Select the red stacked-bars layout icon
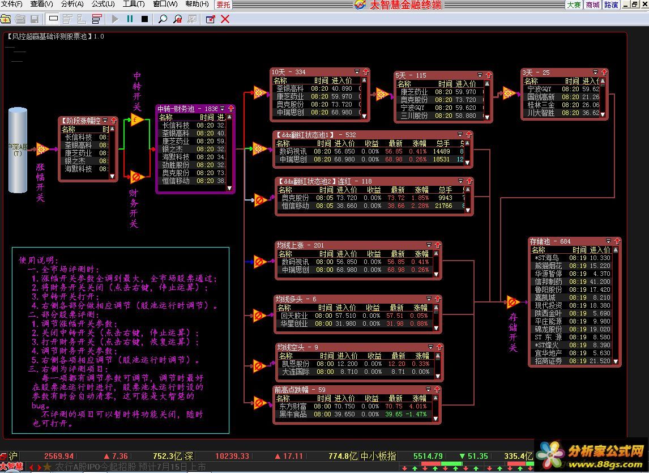This screenshot has width=649, height=473. click(x=96, y=19)
